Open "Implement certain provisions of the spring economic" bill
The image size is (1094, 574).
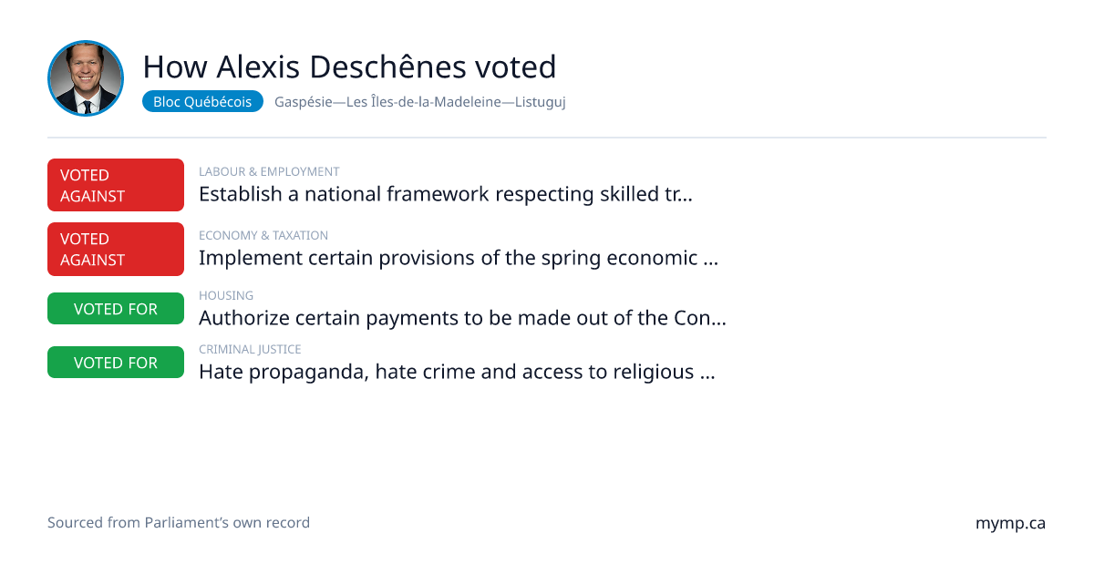459,258
